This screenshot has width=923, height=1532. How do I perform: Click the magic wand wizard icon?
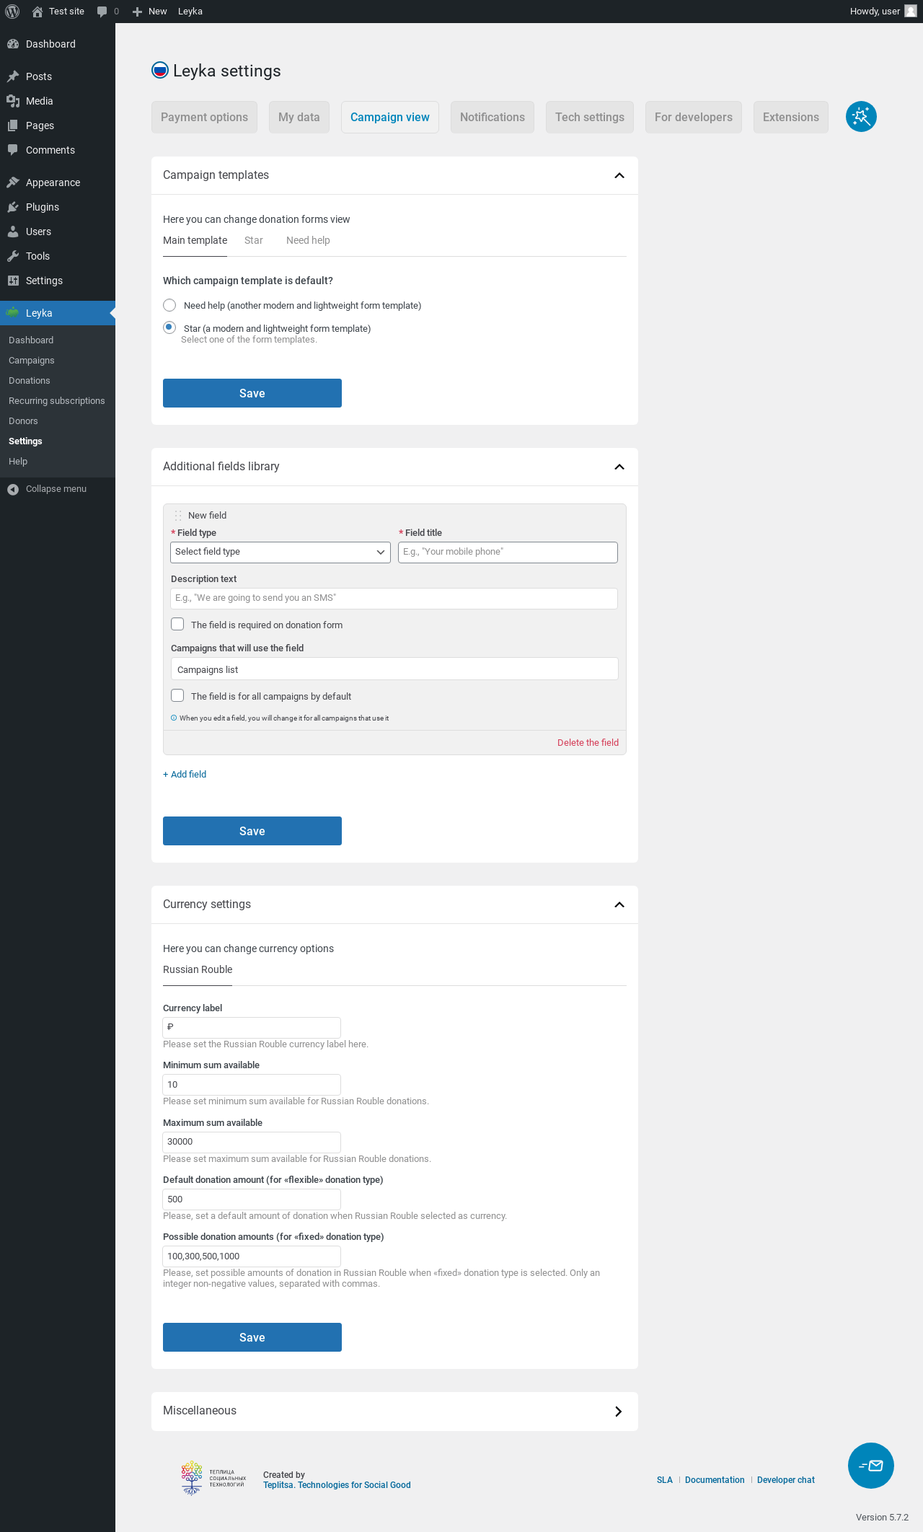pyautogui.click(x=861, y=117)
